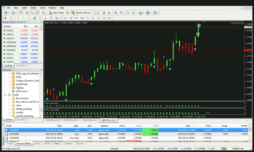
Task: Select the Buy Invictus script
Action: pos(22,98)
